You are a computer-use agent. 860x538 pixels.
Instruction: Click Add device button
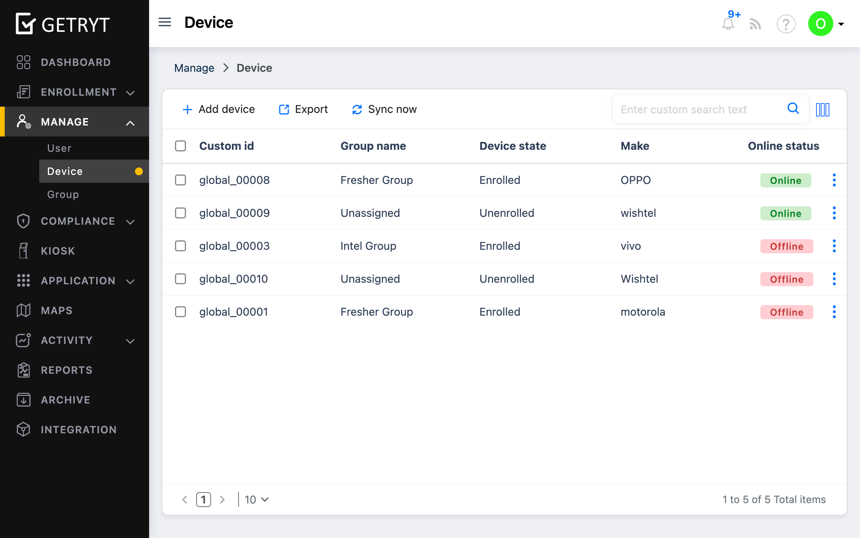coord(219,109)
